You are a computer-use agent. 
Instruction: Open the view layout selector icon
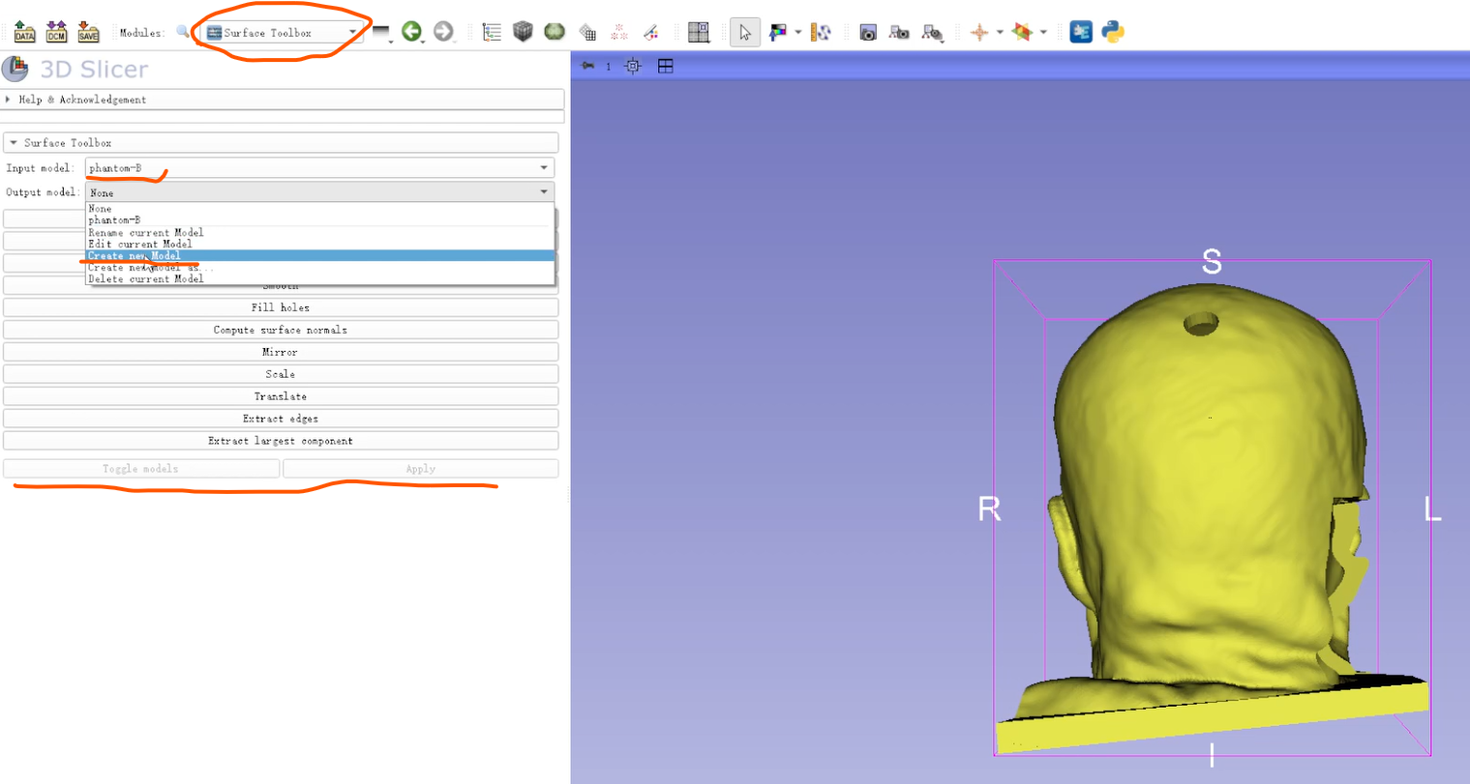pyautogui.click(x=699, y=32)
